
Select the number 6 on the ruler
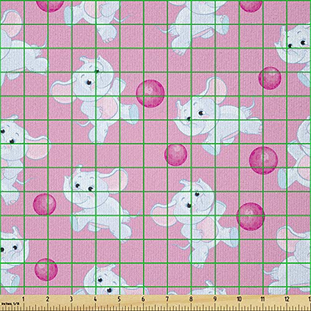(143, 299)
